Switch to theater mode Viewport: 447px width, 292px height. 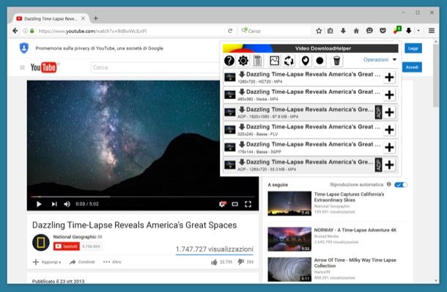(x=235, y=204)
